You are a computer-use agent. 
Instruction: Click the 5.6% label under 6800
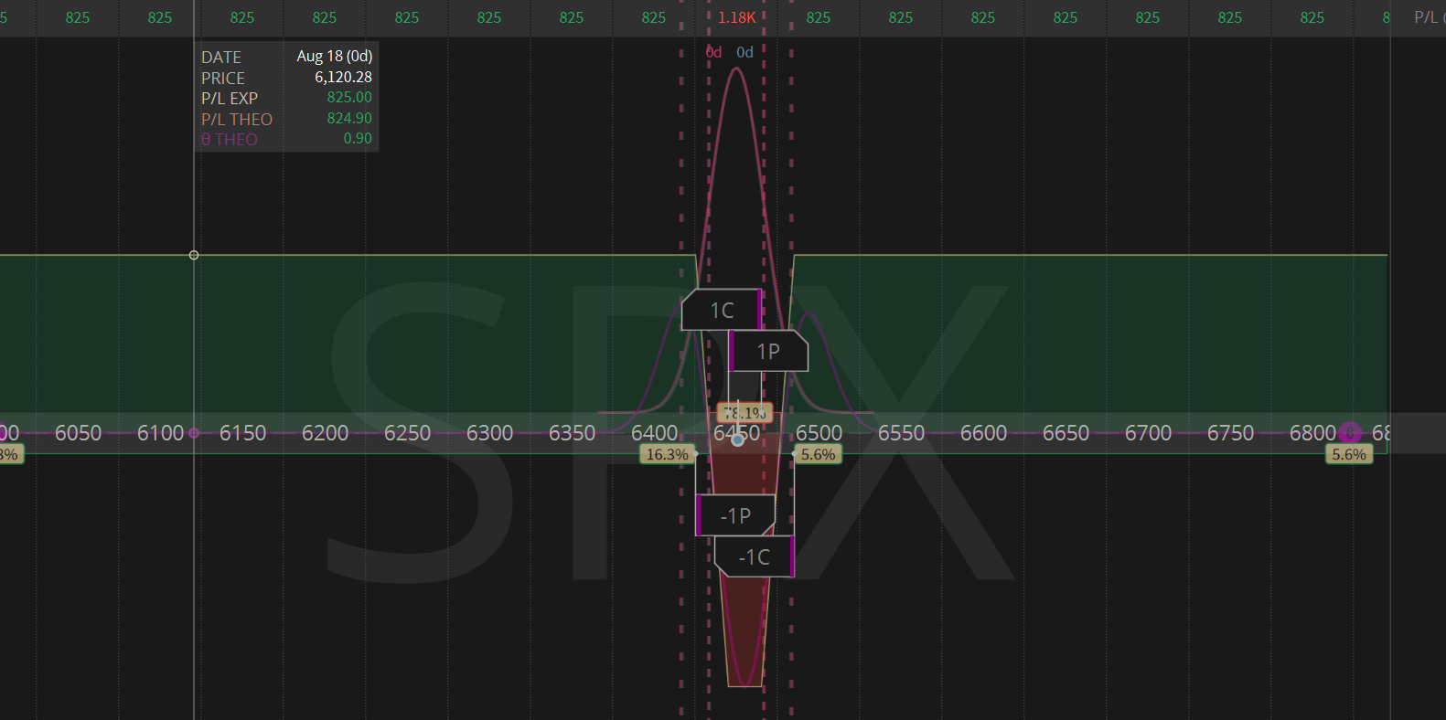1348,454
